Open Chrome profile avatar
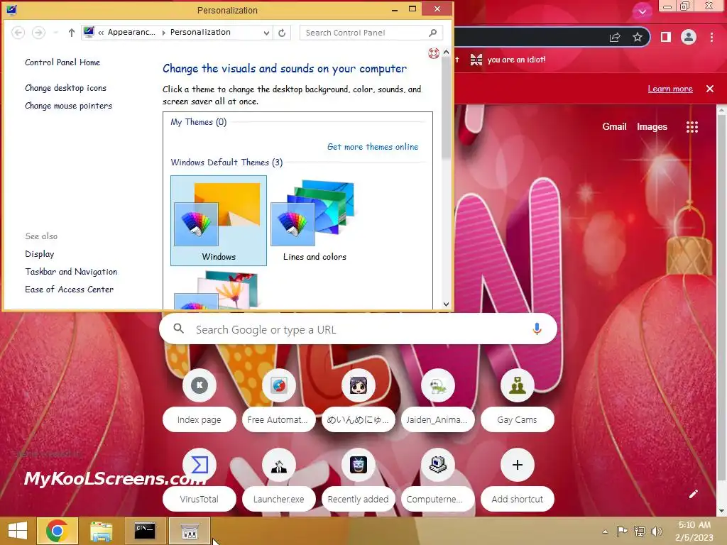 click(689, 37)
